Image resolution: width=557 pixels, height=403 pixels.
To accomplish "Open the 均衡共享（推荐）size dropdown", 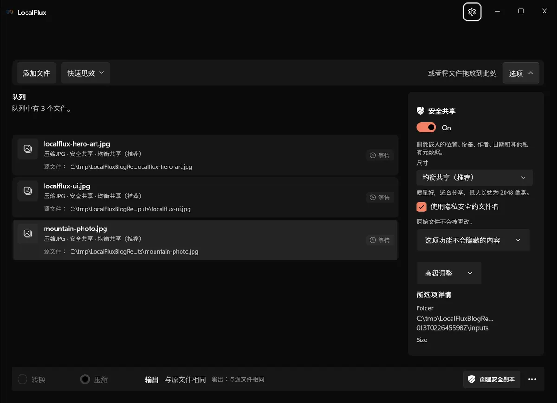I will (474, 178).
